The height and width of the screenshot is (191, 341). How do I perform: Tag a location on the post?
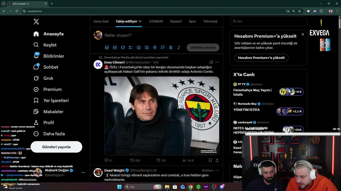pyautogui.click(x=155, y=47)
